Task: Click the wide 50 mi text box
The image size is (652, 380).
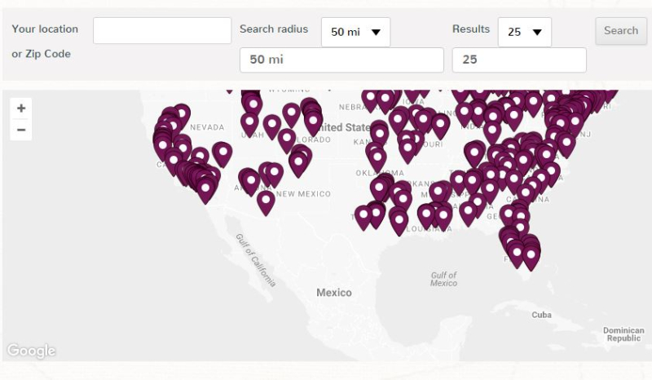Action: point(341,60)
